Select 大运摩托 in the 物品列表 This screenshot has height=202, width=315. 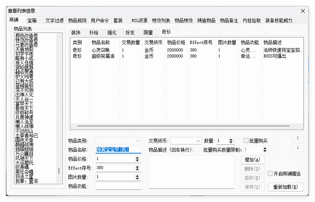pyautogui.click(x=24, y=163)
